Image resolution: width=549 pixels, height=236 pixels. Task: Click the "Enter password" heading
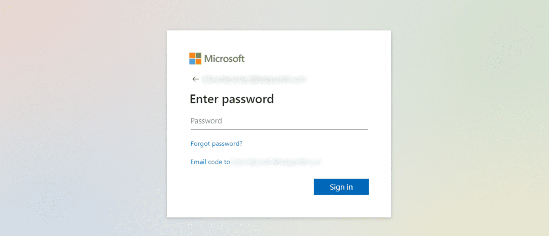click(232, 99)
